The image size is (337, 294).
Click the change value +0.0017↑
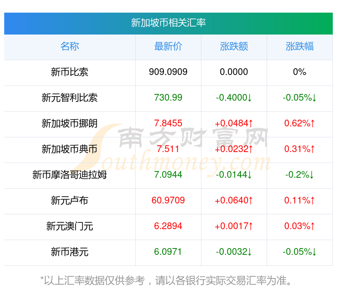coord(234,226)
